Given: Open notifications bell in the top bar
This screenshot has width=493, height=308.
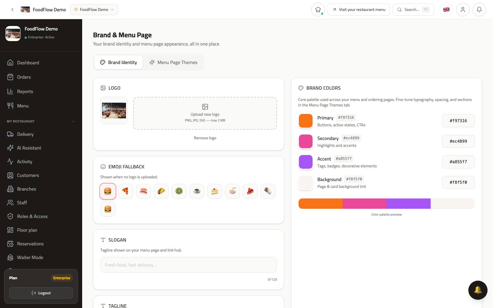Looking at the screenshot, I should (479, 10).
